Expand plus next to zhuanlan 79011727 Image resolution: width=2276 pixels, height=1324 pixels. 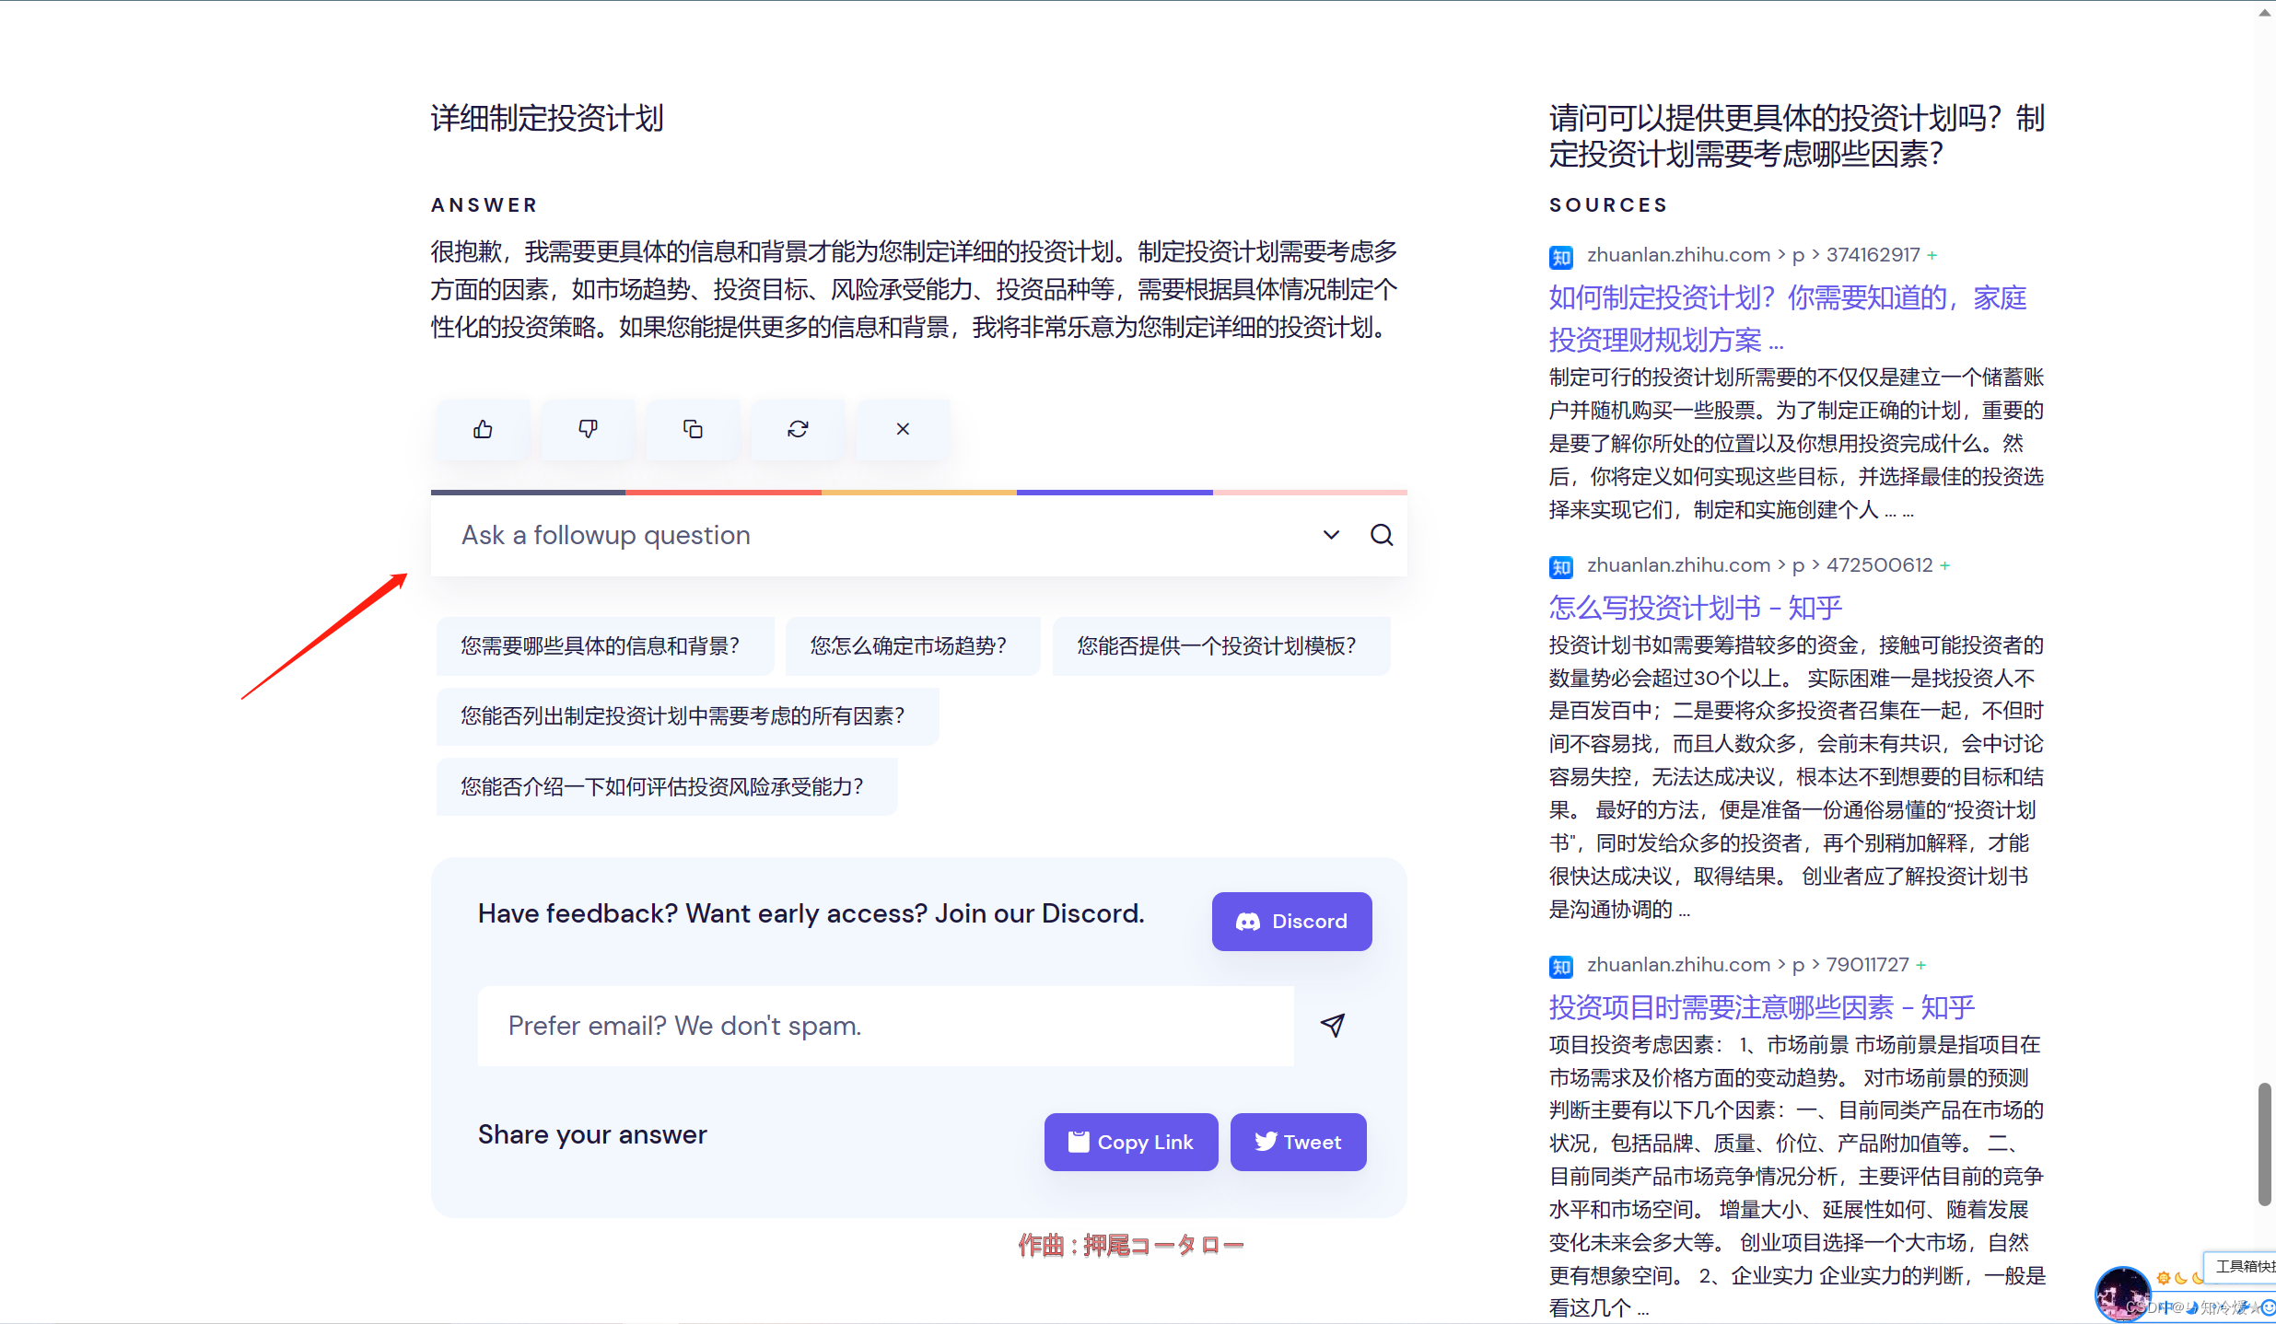point(1921,965)
